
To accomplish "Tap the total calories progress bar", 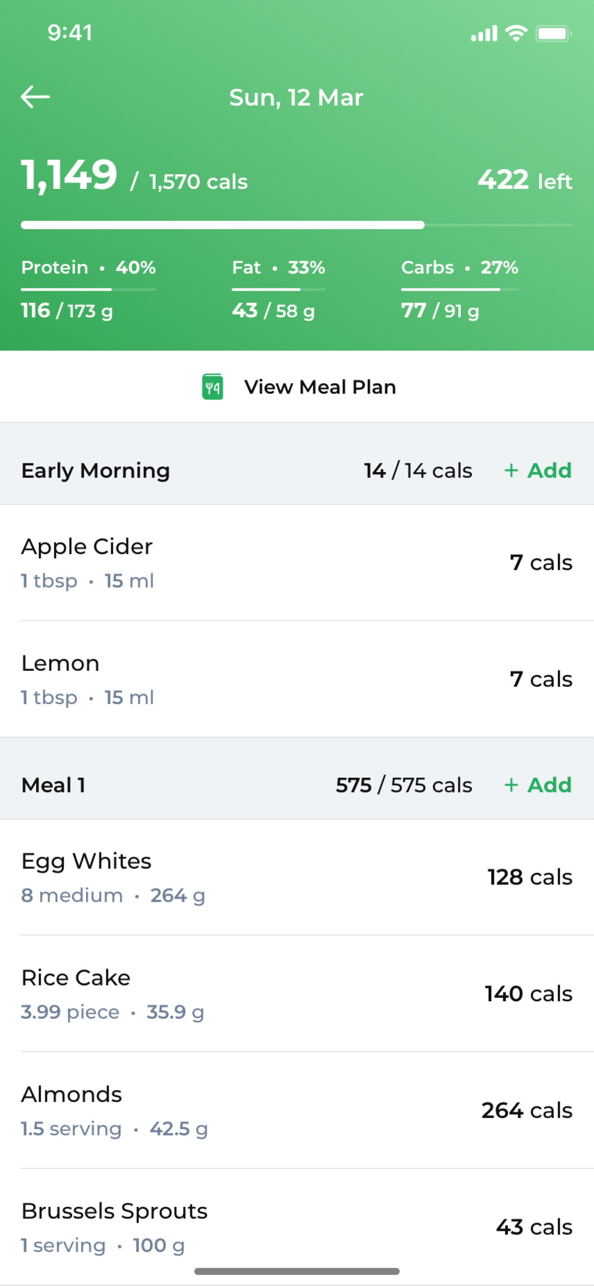I will (297, 225).
